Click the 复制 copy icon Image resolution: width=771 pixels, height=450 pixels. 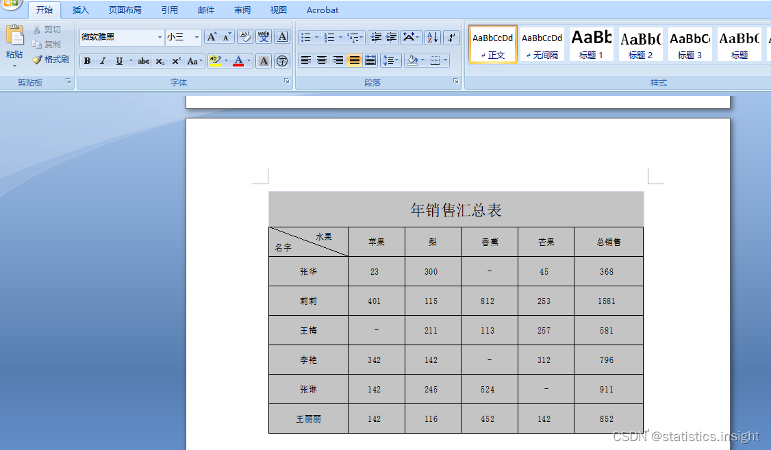tap(36, 45)
